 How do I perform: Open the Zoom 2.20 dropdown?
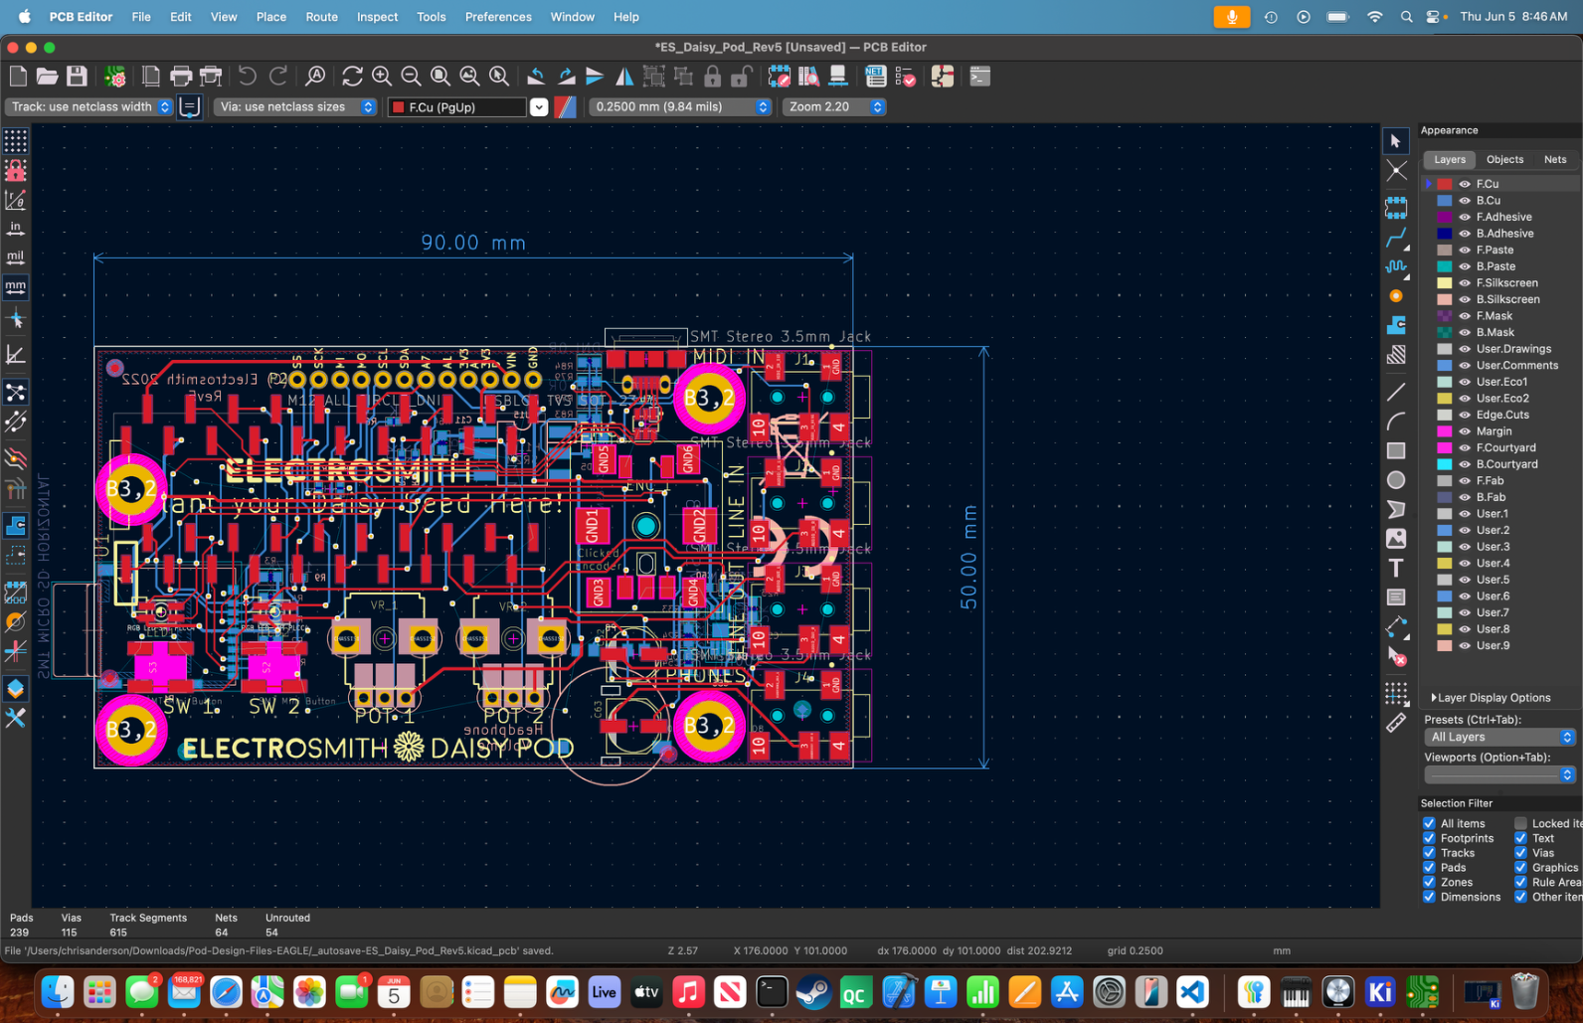(x=834, y=106)
